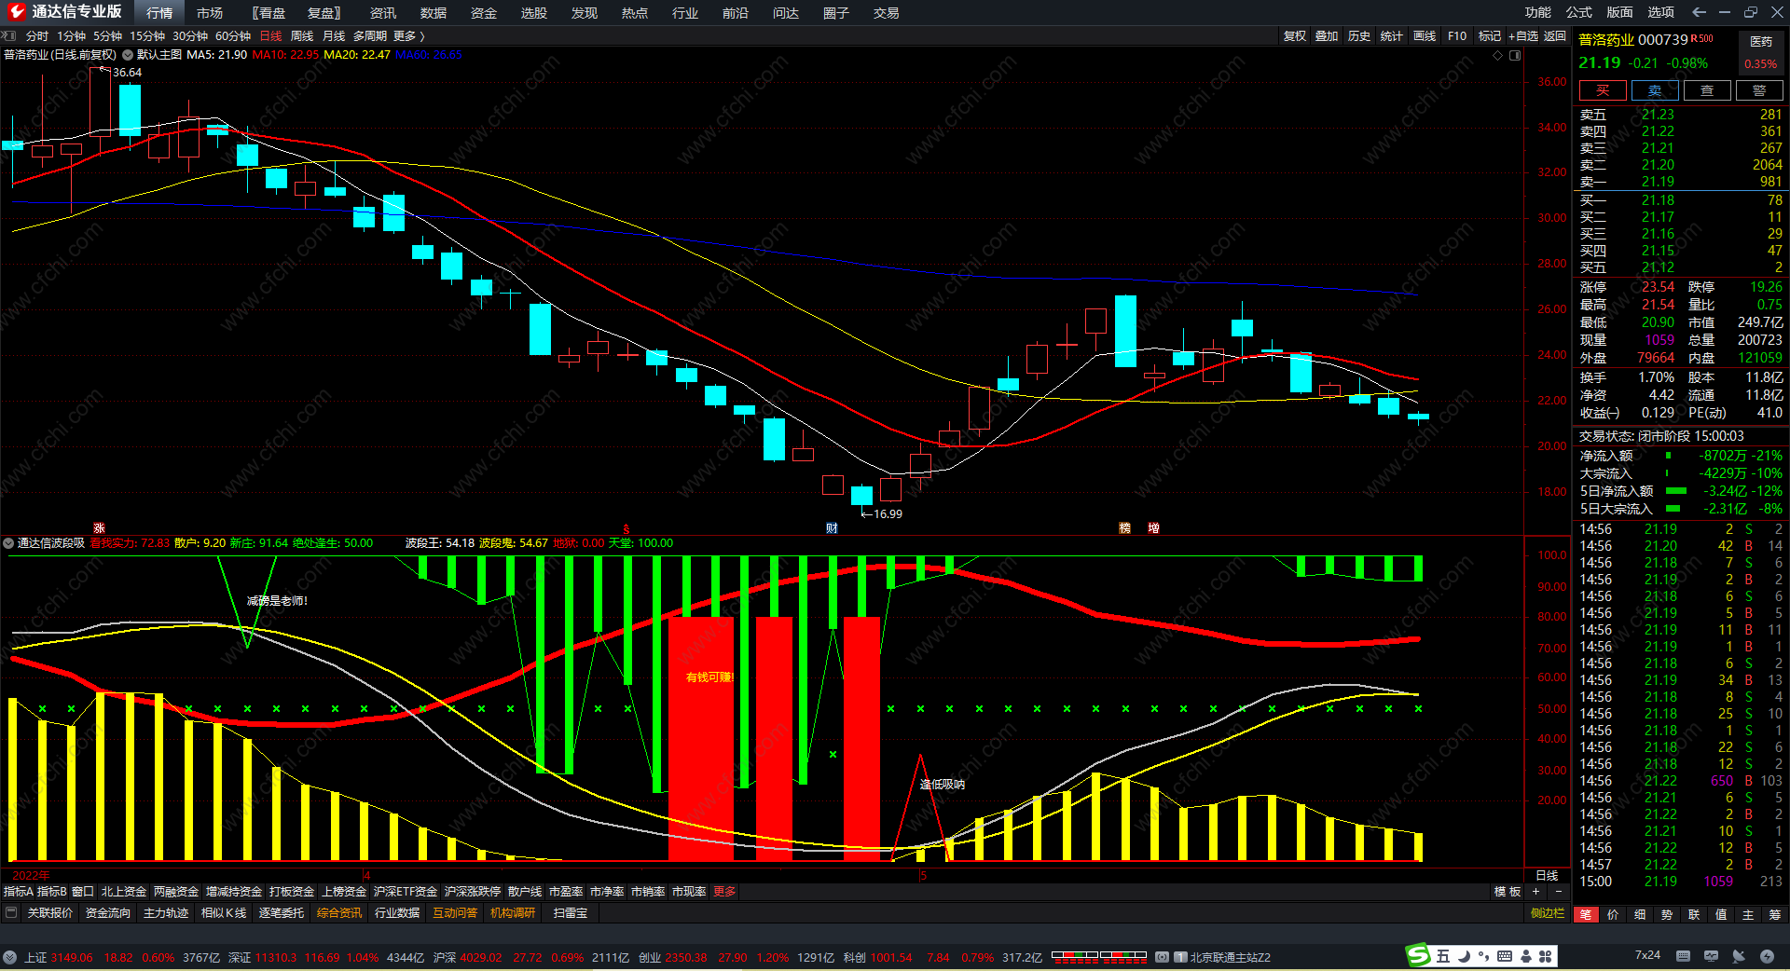The height and width of the screenshot is (971, 1790).
Task: Open the Sogou soft keyboard icon
Action: coord(1504,956)
